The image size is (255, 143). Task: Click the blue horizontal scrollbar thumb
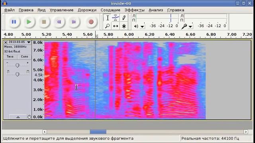(x=98, y=132)
